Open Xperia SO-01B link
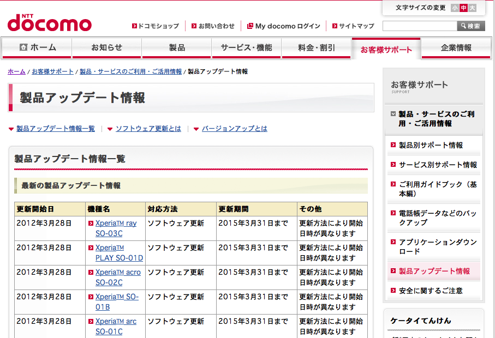 tap(117, 302)
